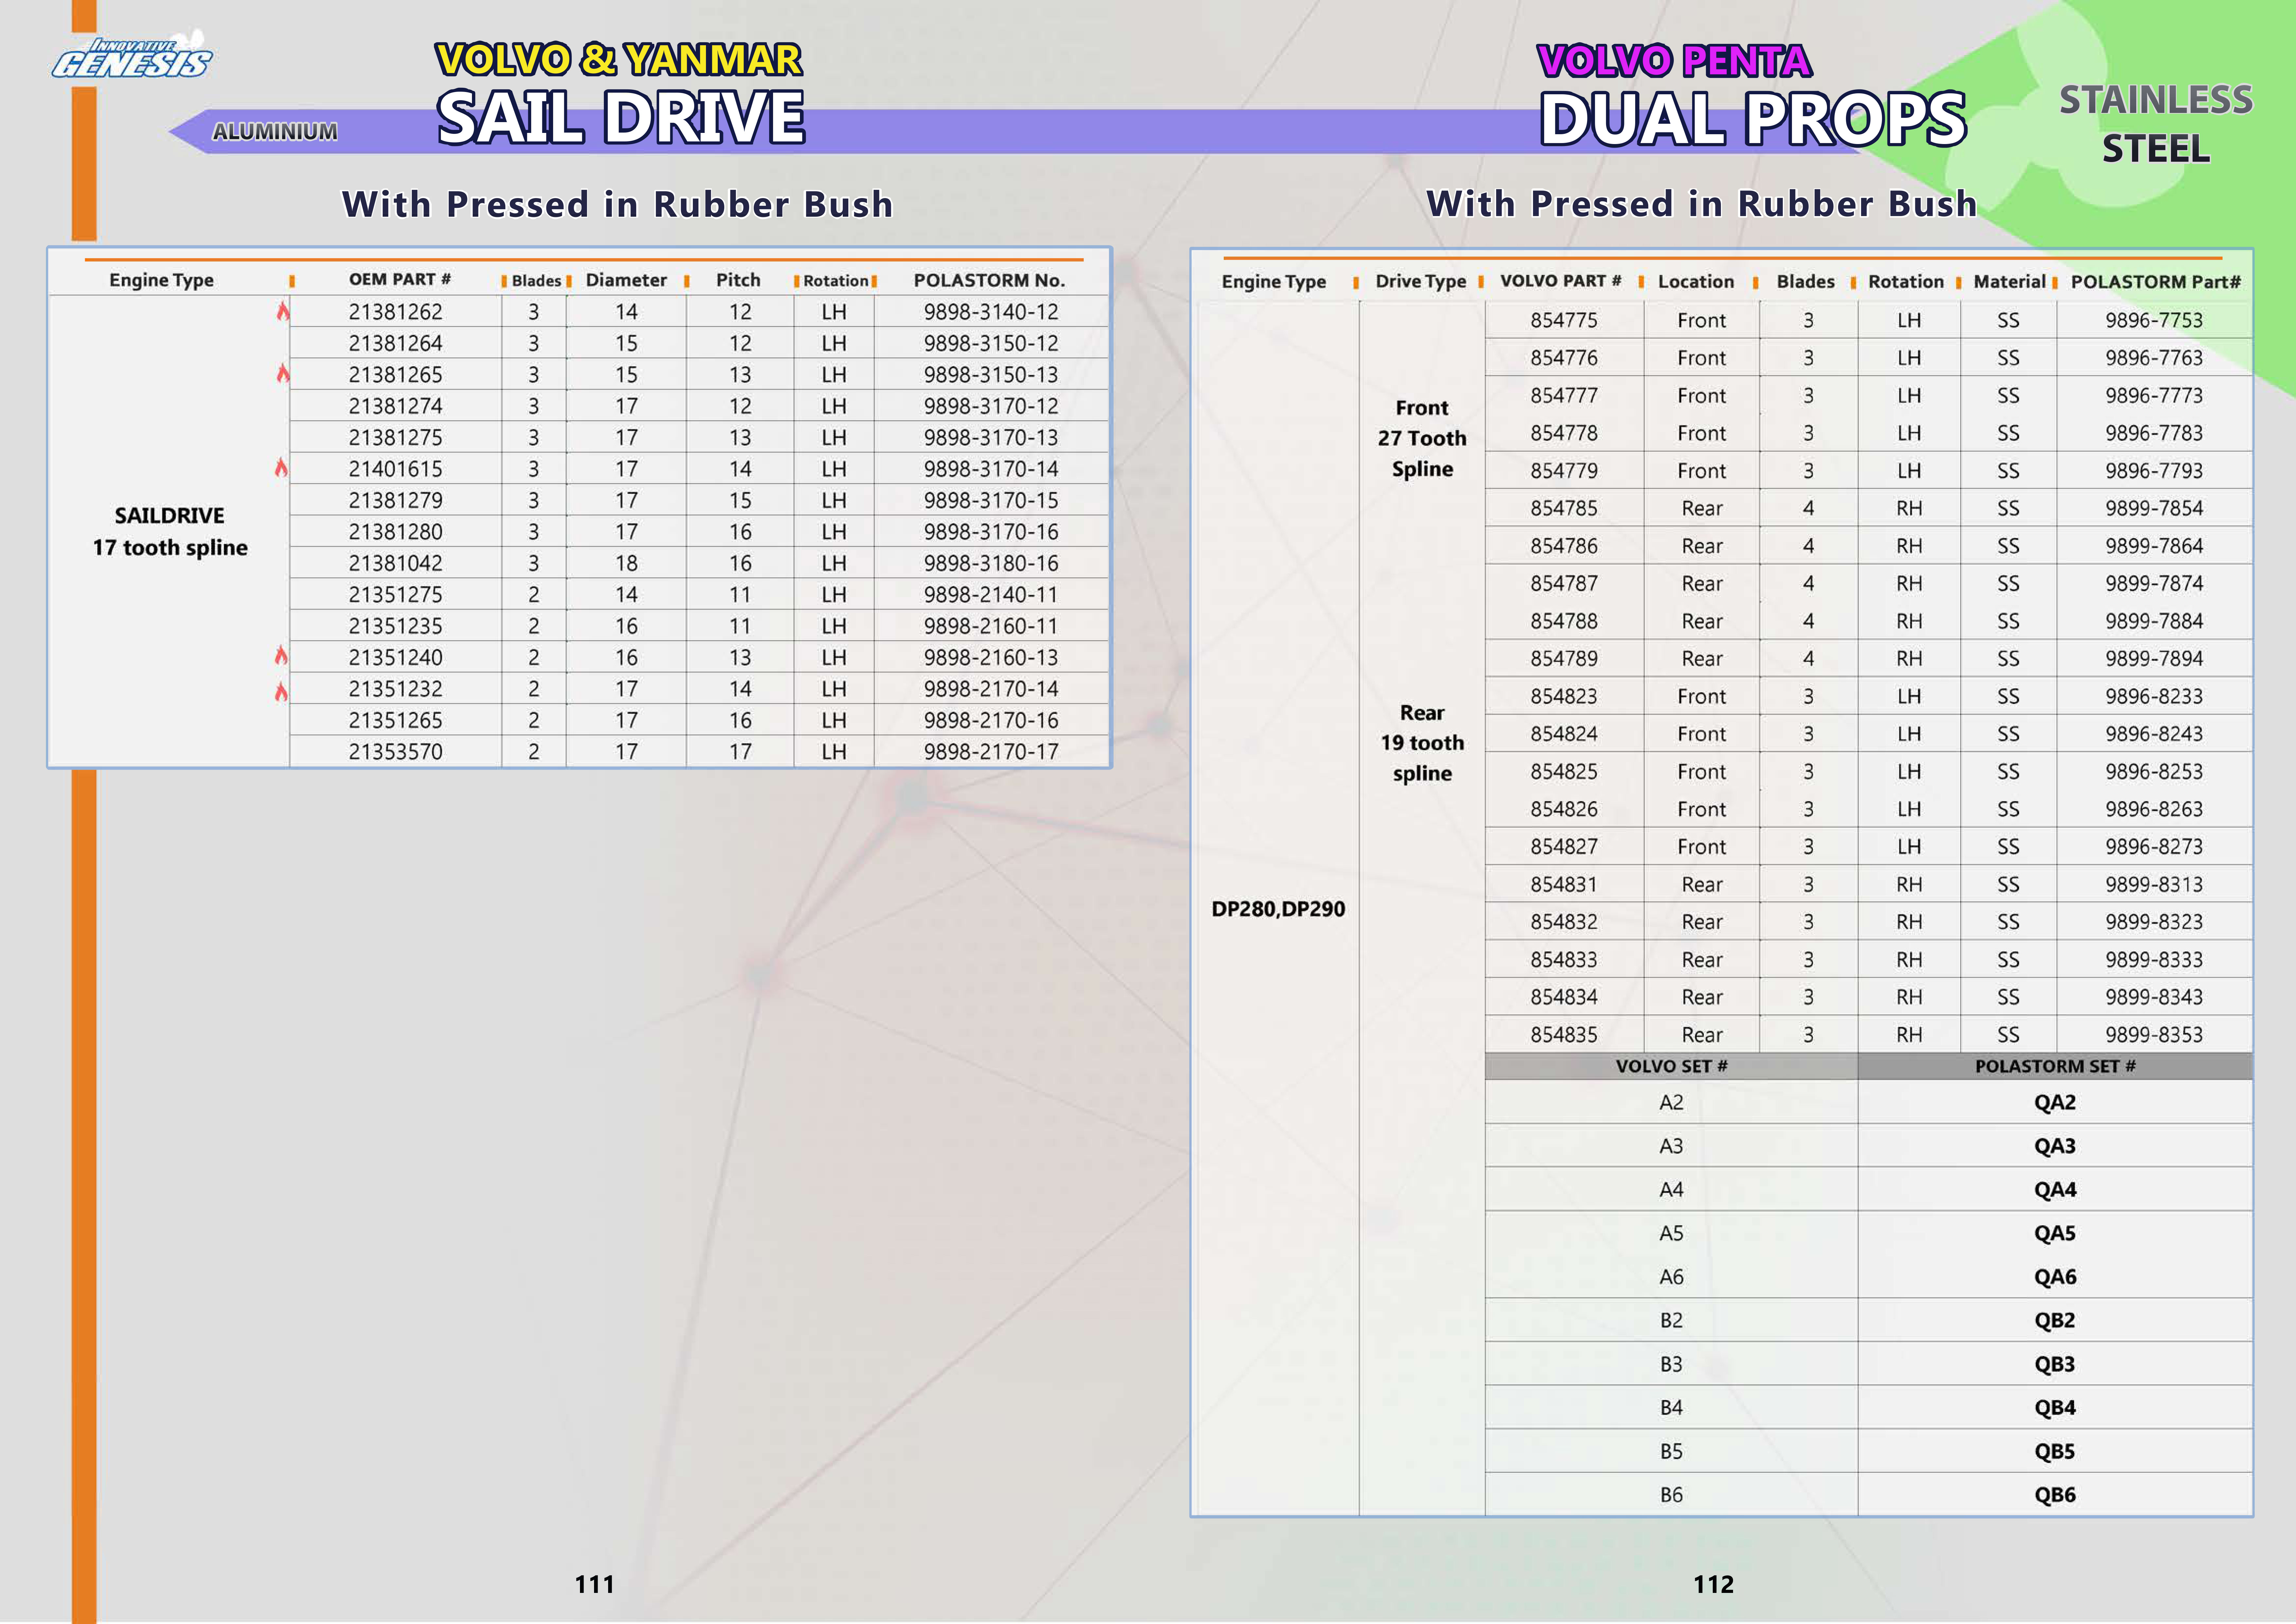Click the Pitch column header
Viewport: 2296px width, 1624px height.
(x=738, y=280)
